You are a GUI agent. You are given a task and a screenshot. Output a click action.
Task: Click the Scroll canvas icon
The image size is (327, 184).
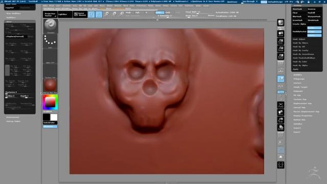point(281,34)
